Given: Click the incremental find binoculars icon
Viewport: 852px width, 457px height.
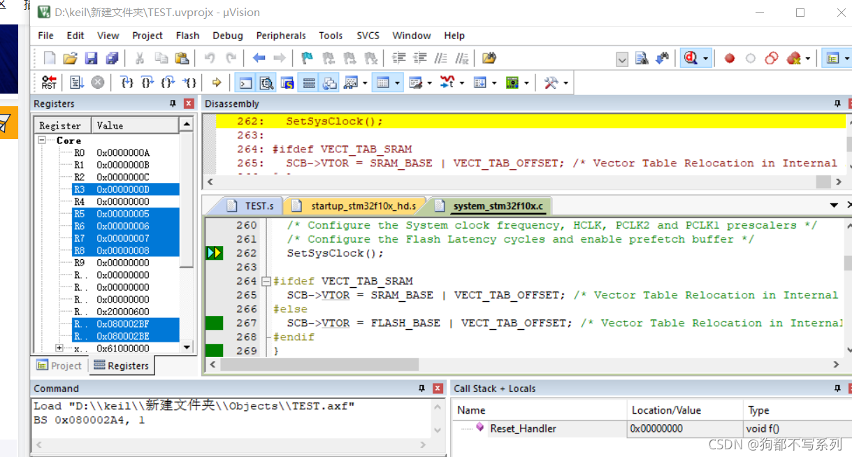Looking at the screenshot, I should (x=661, y=58).
